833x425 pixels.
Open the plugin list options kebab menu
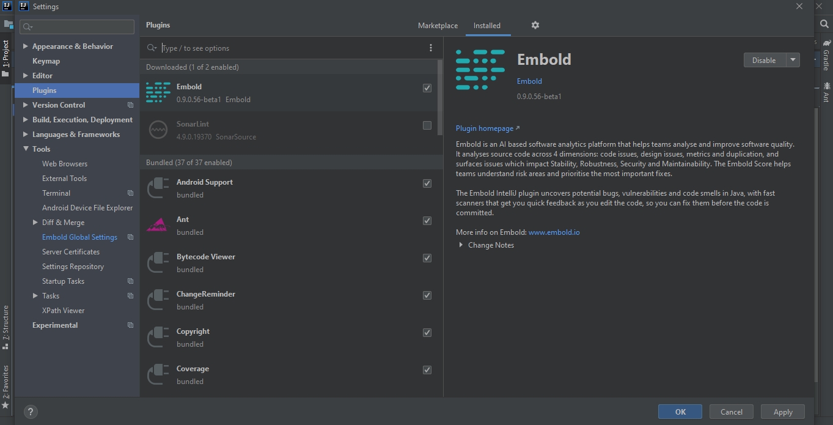click(x=431, y=48)
